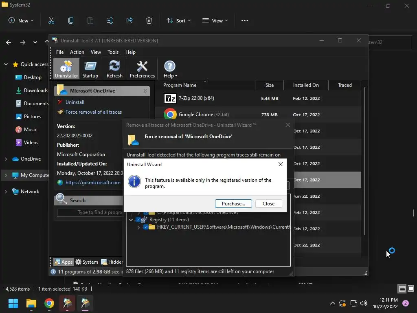Expand the My Computer tree node
417x313 pixels.
(x=6, y=175)
